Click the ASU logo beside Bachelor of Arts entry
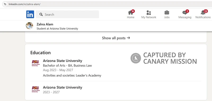This screenshot has width=212, height=101. pyautogui.click(x=36, y=63)
